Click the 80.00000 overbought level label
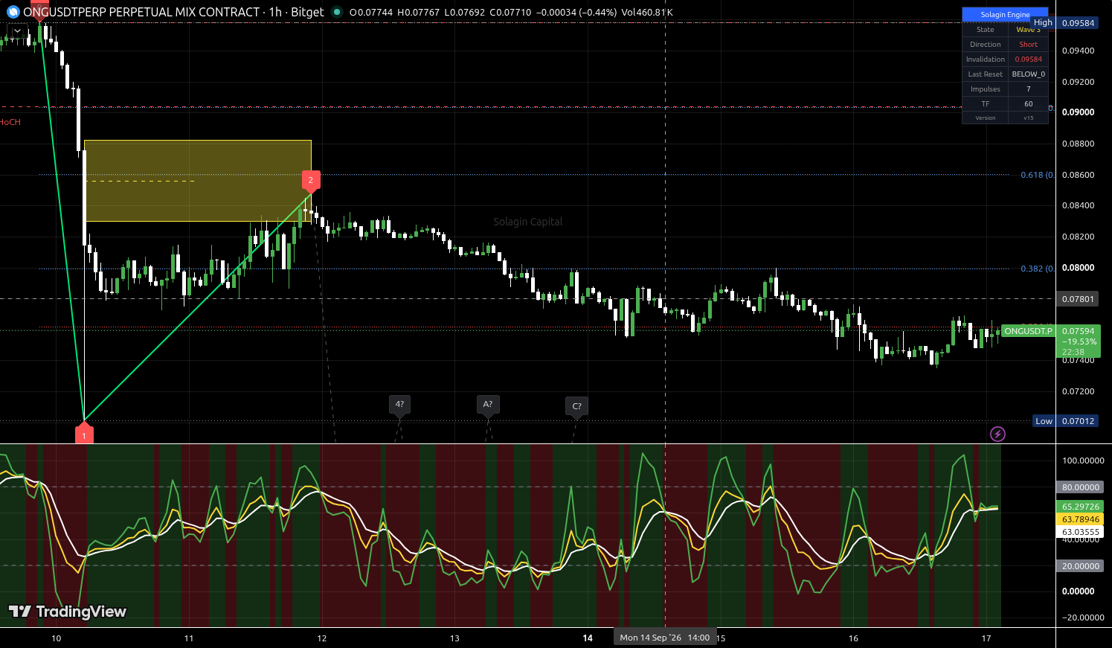 [x=1080, y=487]
